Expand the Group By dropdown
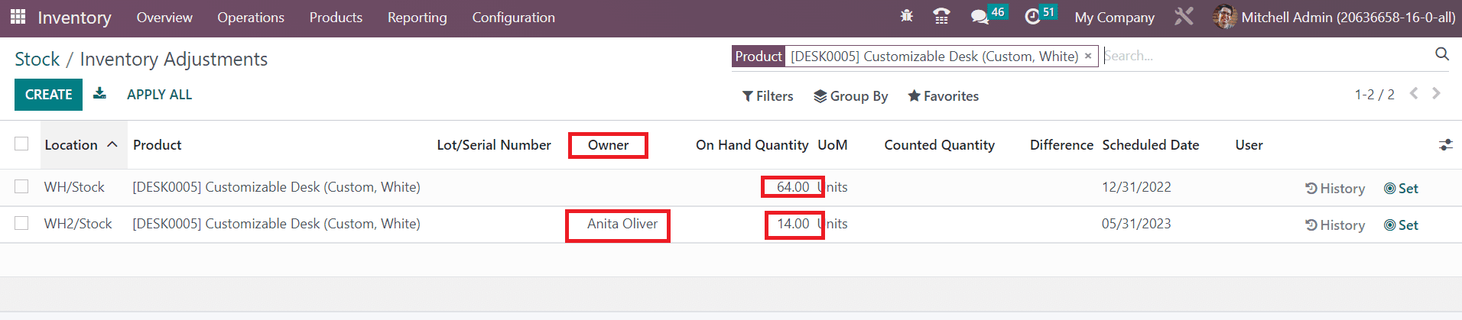The height and width of the screenshot is (320, 1462). coord(850,96)
